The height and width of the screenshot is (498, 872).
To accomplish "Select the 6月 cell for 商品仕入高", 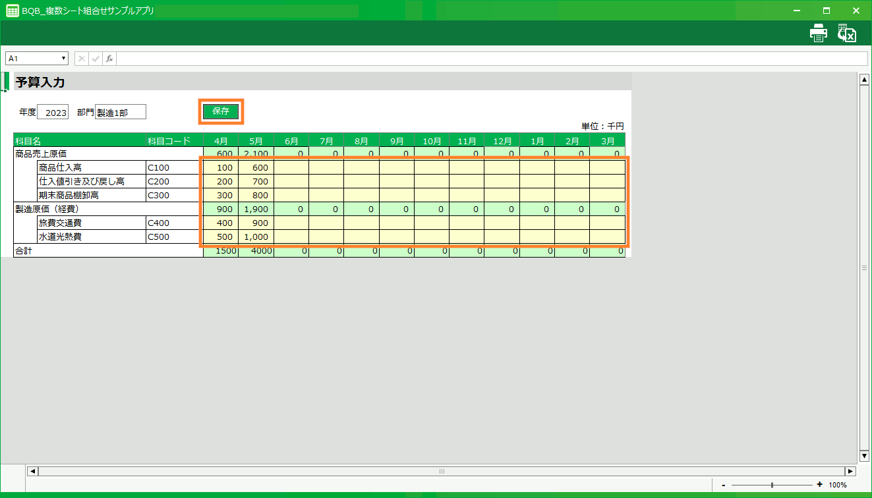I will point(291,167).
